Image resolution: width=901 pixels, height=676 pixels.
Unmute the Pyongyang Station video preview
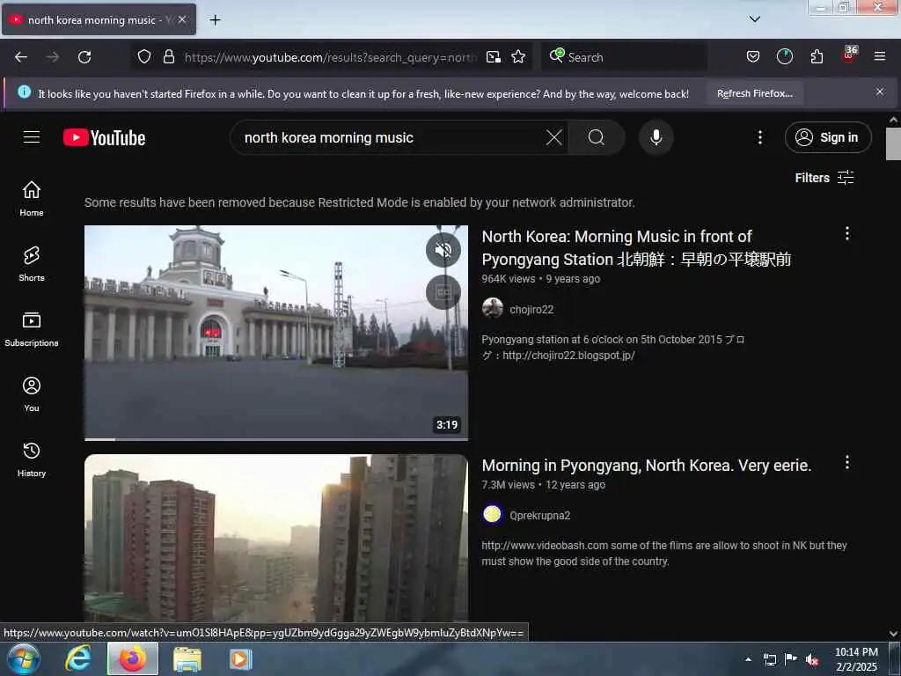pyautogui.click(x=443, y=250)
